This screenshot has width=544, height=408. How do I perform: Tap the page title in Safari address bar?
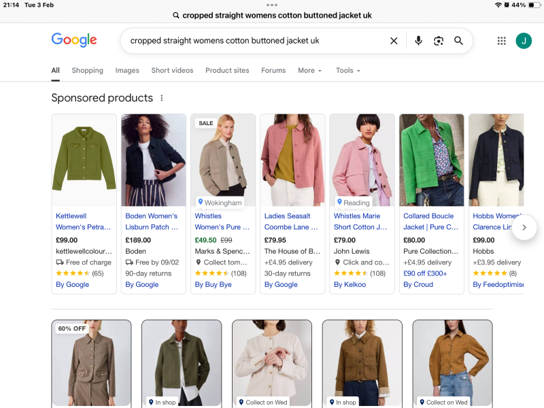277,15
